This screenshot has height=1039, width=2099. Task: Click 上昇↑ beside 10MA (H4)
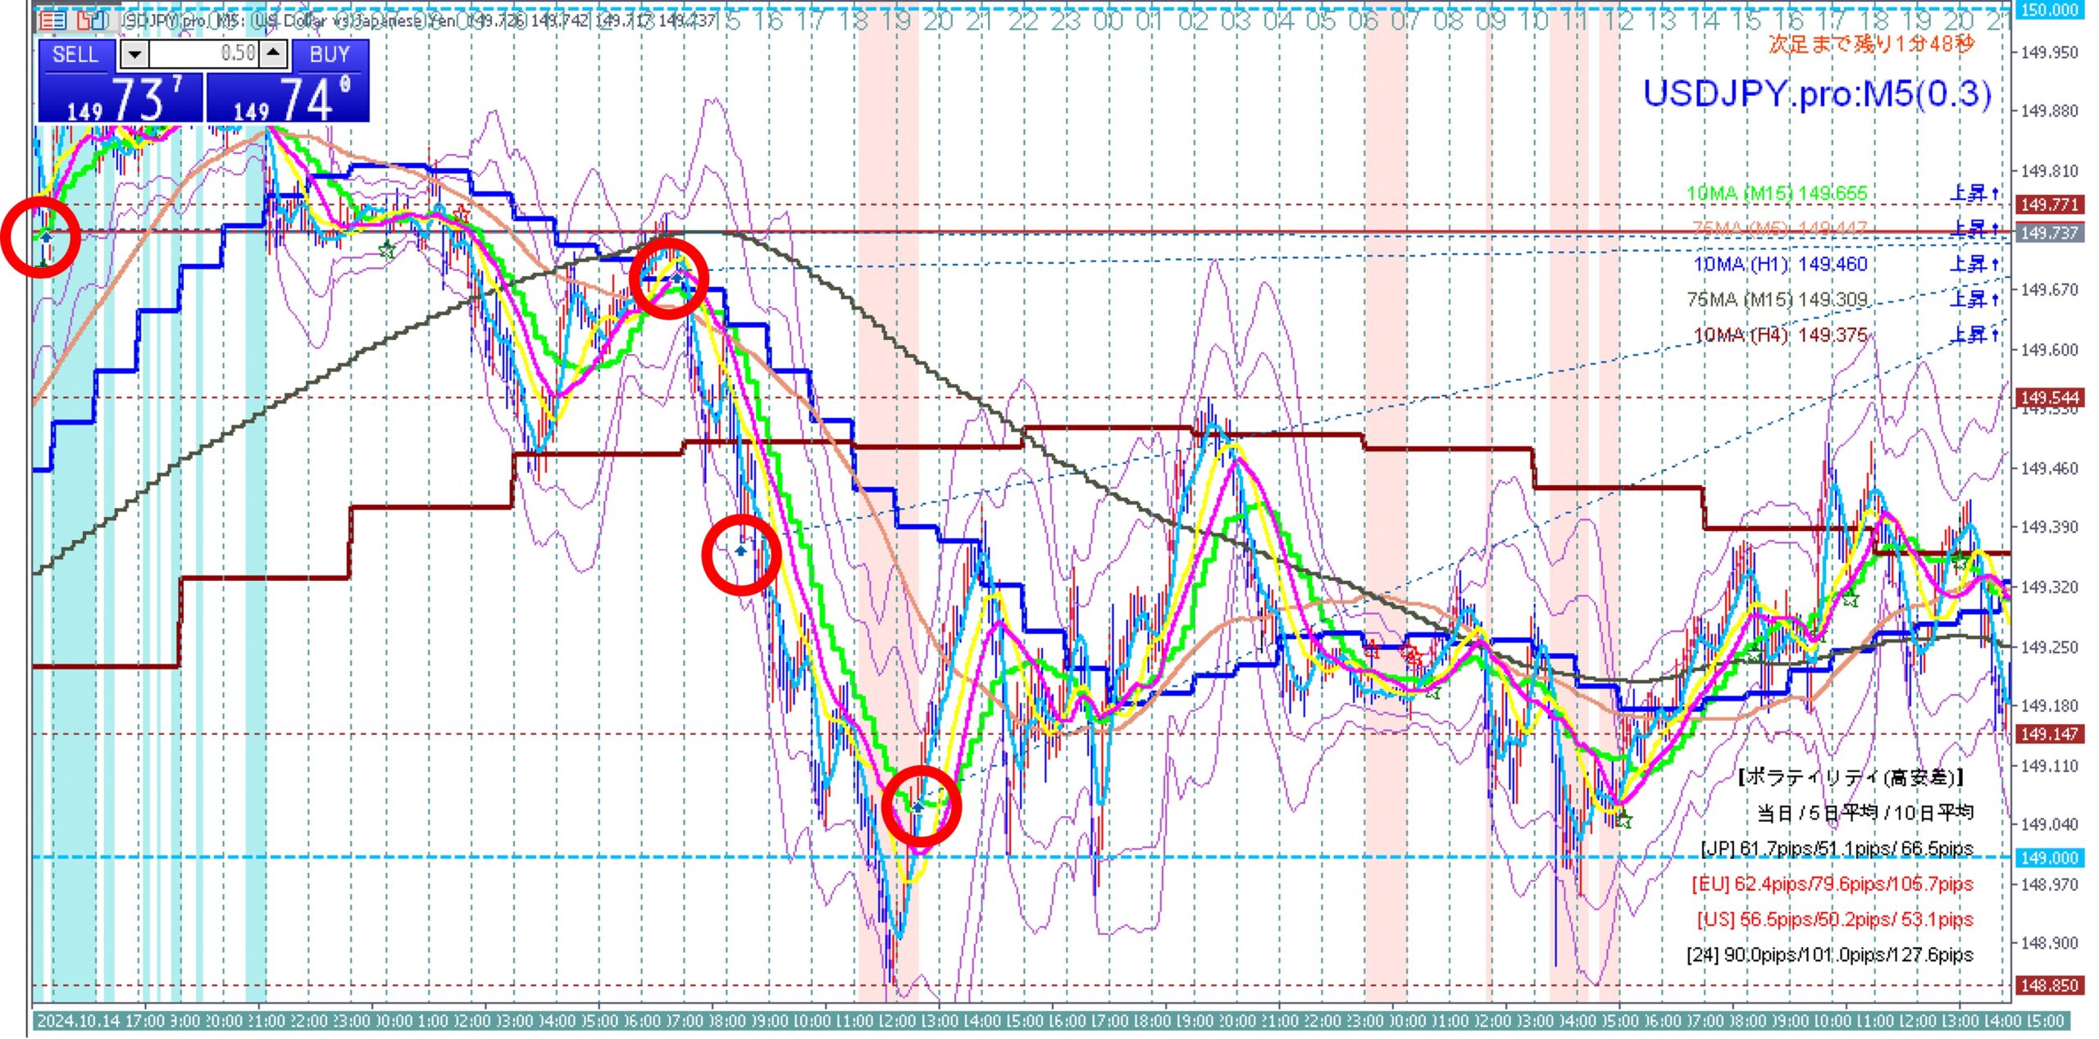point(1974,335)
